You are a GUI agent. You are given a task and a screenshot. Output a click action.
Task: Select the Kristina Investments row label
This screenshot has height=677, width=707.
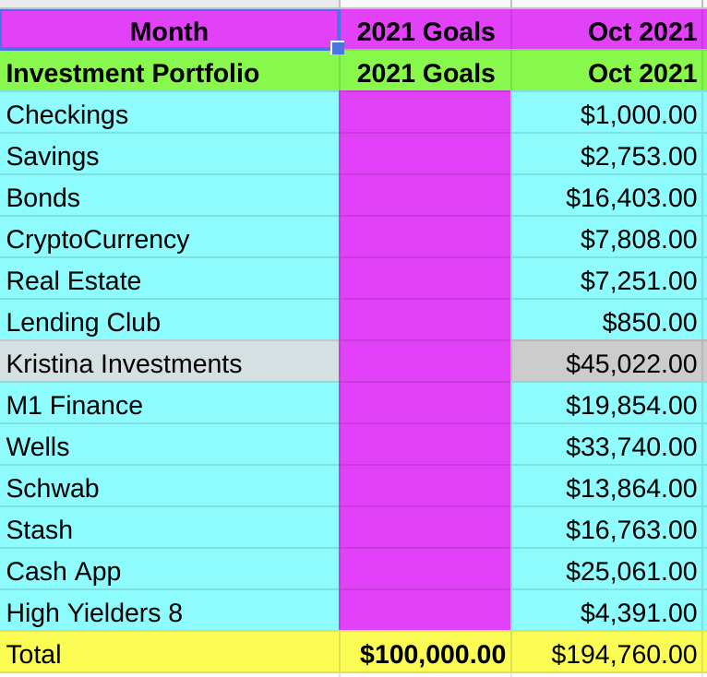[x=169, y=363]
